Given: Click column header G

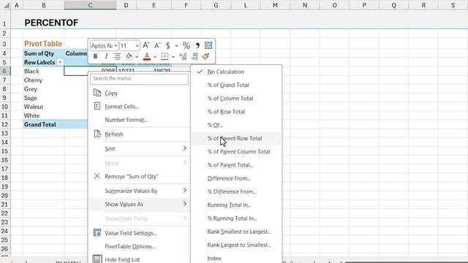Looking at the screenshot, I should (x=216, y=5).
